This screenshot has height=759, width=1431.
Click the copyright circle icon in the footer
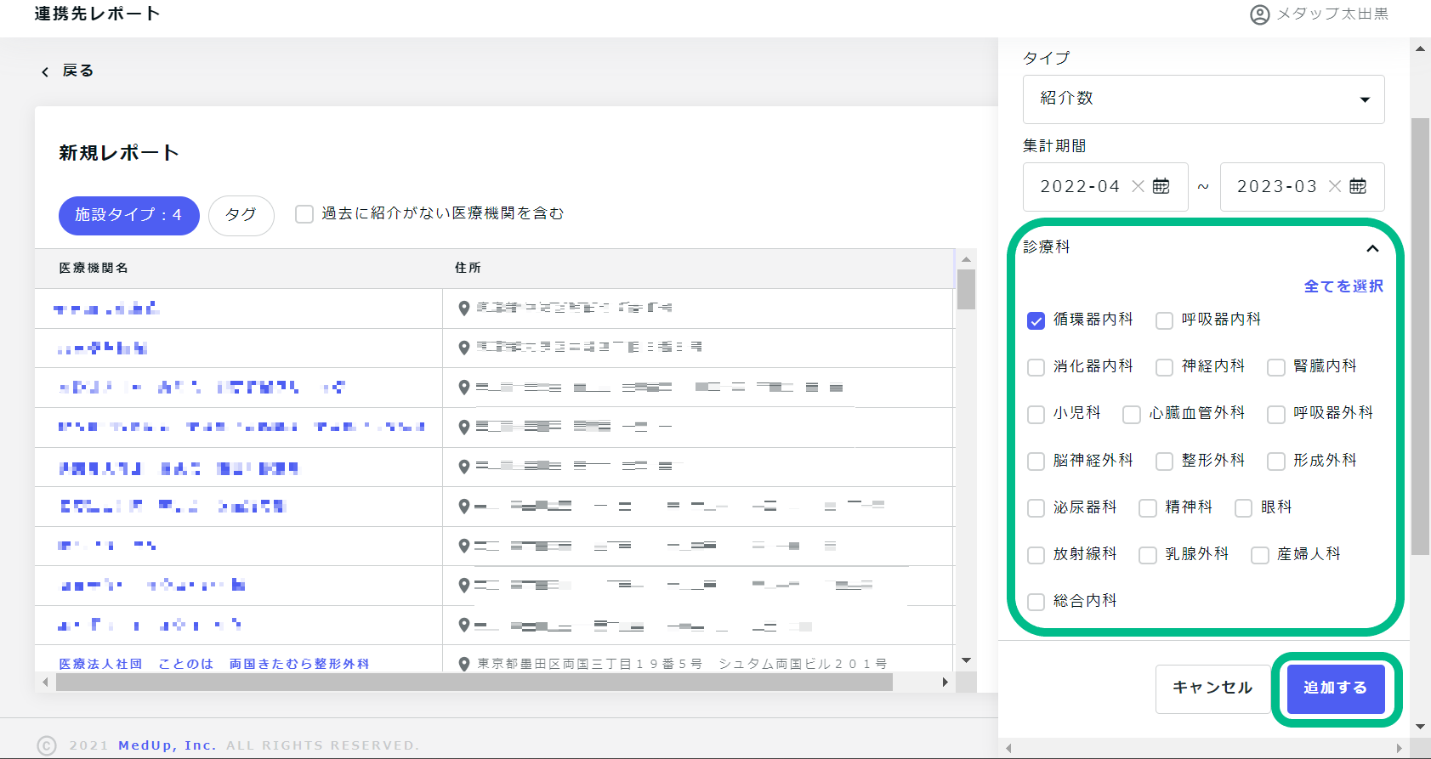pyautogui.click(x=47, y=745)
